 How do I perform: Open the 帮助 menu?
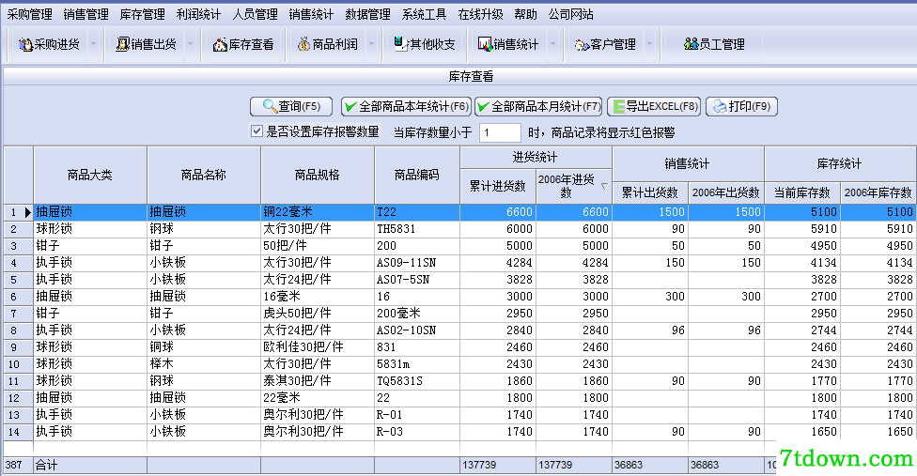[x=526, y=14]
